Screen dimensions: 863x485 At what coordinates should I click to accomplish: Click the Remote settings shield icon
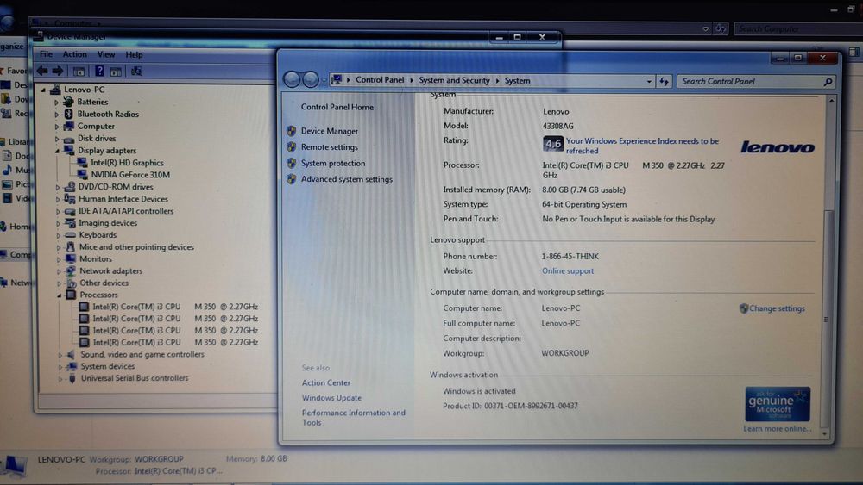pos(291,147)
